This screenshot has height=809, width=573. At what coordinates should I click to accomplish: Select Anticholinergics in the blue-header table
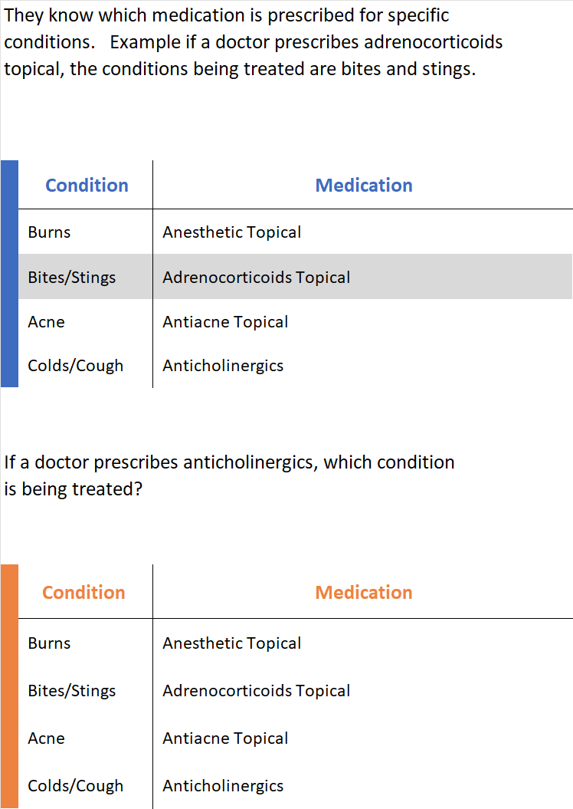point(223,366)
